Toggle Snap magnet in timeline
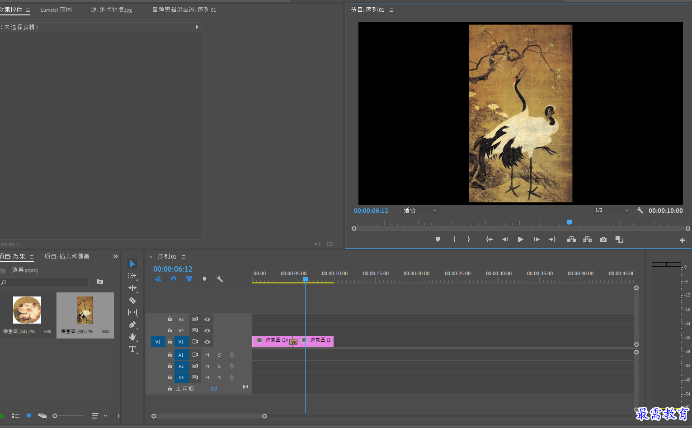The height and width of the screenshot is (428, 692). point(174,279)
